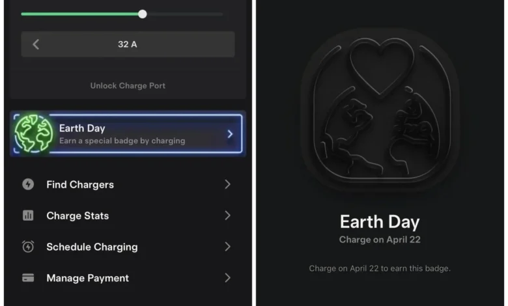Viewport: 508px width, 306px height.
Task: Click the Charge Stats bar chart icon
Action: click(28, 216)
